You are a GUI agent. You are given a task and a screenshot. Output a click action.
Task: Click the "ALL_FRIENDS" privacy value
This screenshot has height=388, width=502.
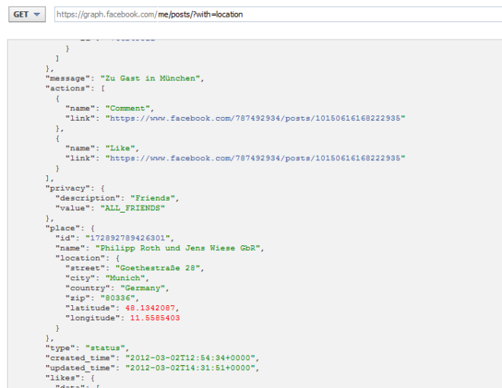[x=132, y=208]
